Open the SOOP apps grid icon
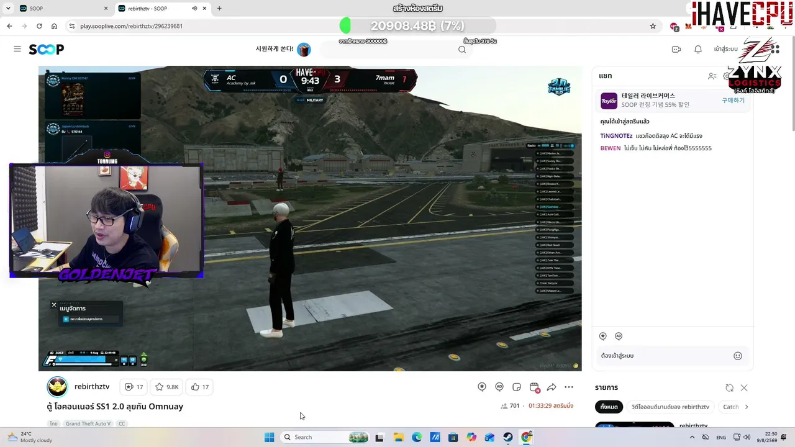Viewport: 795px width, 447px height. (x=775, y=49)
